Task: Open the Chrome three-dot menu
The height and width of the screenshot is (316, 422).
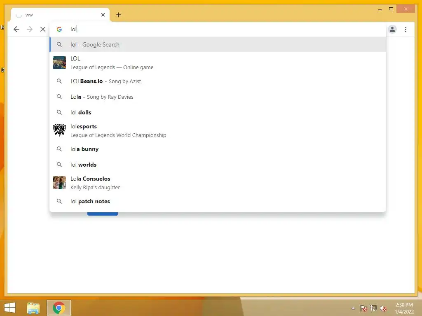Action: point(406,29)
